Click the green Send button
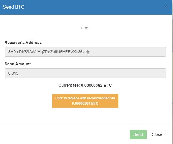173x144 pixels. coord(138,134)
